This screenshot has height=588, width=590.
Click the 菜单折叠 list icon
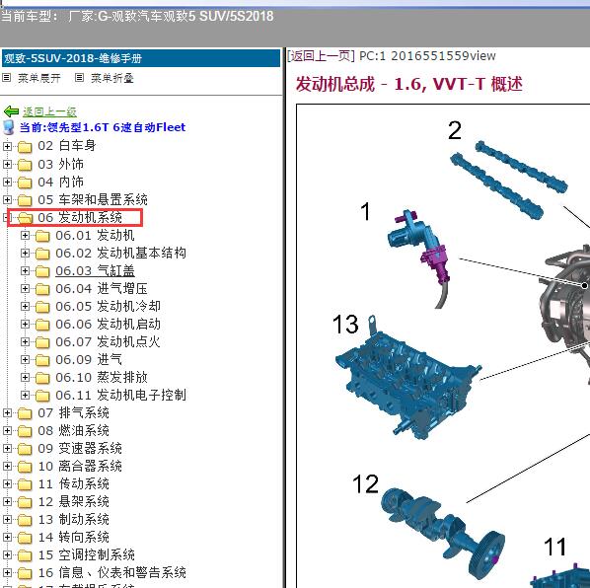tap(79, 78)
